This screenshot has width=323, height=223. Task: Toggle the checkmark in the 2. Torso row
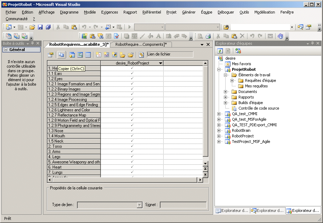point(132,146)
